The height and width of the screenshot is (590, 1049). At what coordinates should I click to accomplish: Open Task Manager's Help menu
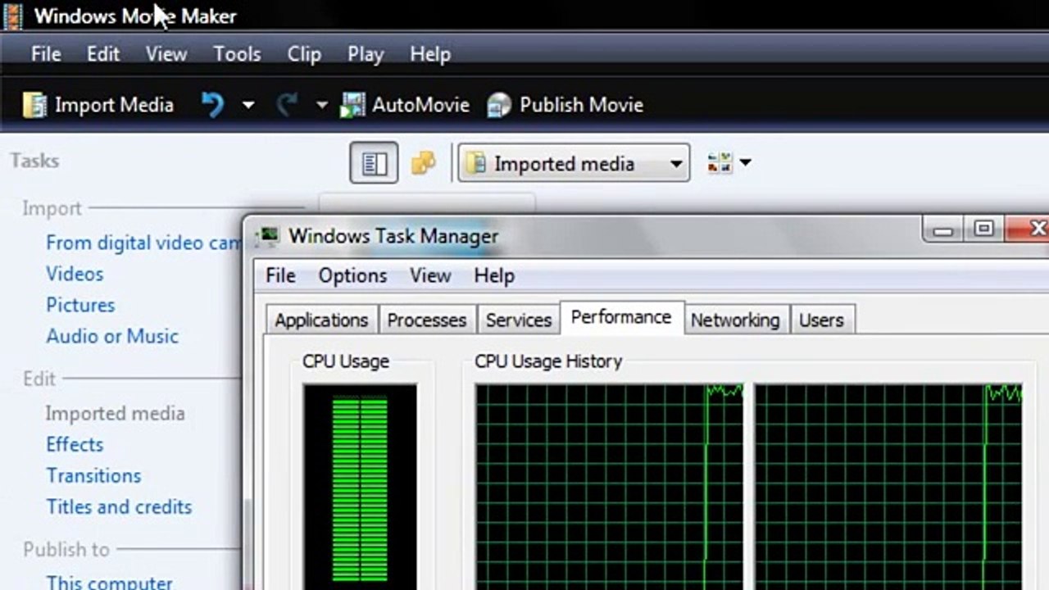pyautogui.click(x=494, y=275)
